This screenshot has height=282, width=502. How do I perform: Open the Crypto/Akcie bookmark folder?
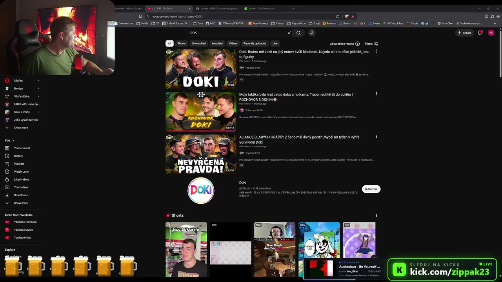(x=296, y=23)
